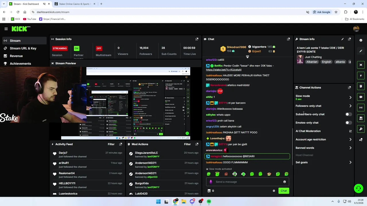The width and height of the screenshot is (367, 206).
Task: Open File Explorer from the taskbar
Action: point(183,201)
